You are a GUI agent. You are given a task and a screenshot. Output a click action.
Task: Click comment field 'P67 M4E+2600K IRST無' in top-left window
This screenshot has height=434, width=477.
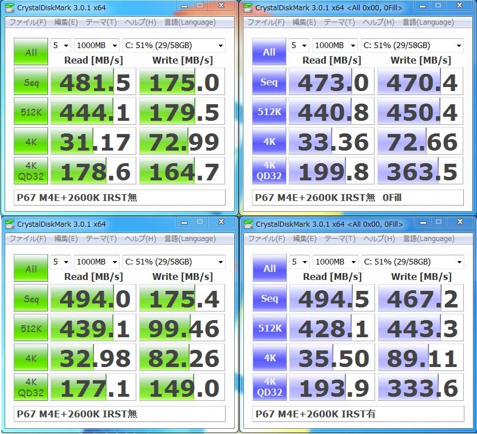pos(120,198)
